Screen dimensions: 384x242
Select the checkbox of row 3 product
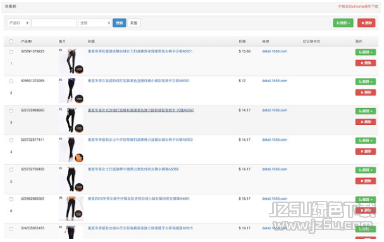tap(11, 111)
